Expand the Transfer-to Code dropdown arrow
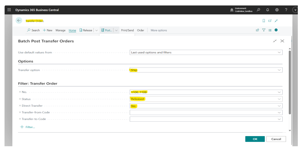Image resolution: width=299 pixels, height=147 pixels. click(279, 119)
